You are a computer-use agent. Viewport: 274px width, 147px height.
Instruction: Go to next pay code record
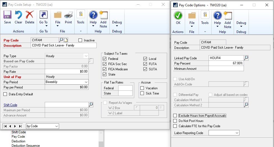point(15,126)
